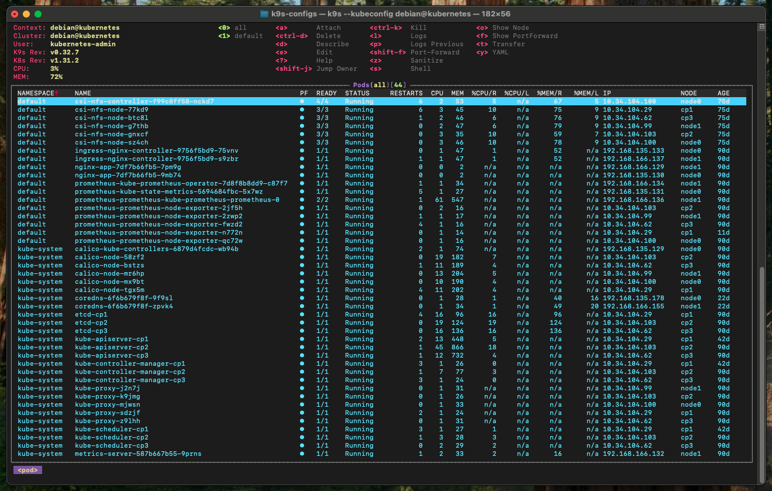
Task: Click the folder icon in the window title
Action: click(264, 13)
